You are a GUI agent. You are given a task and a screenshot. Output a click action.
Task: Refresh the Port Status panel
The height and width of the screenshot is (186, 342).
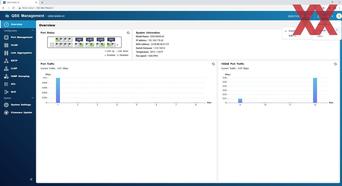(x=128, y=33)
